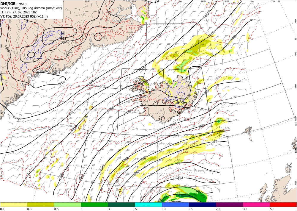The image size is (297, 211).
Task: Click the '1021' central pressure value
Action: (x=62, y=38)
